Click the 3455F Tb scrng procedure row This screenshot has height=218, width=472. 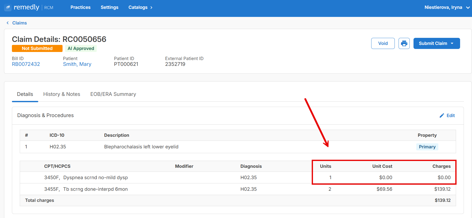238,189
